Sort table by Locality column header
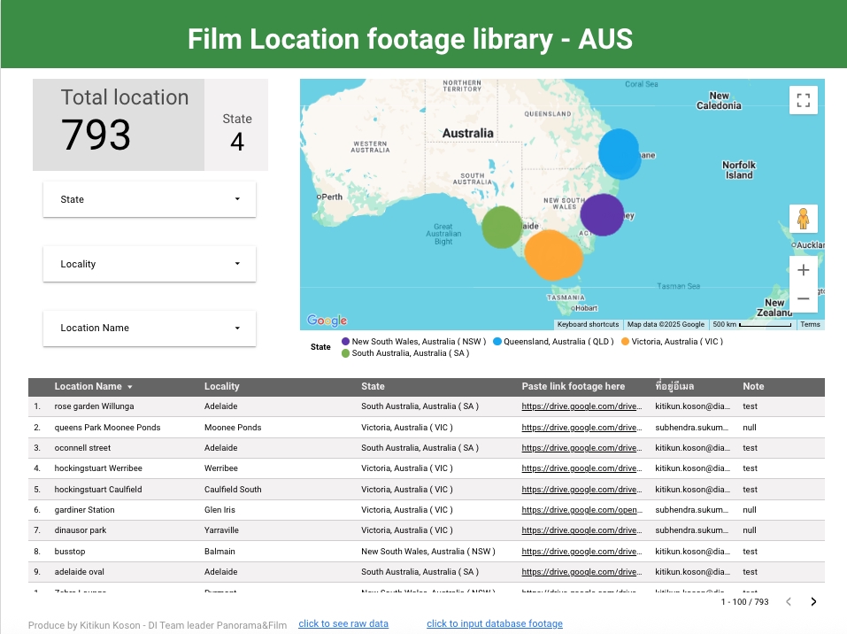This screenshot has width=847, height=634. (x=222, y=386)
